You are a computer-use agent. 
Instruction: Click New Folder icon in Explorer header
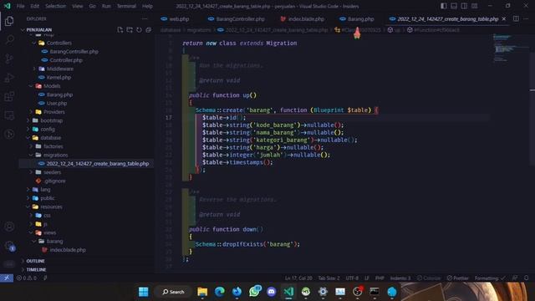point(130,30)
